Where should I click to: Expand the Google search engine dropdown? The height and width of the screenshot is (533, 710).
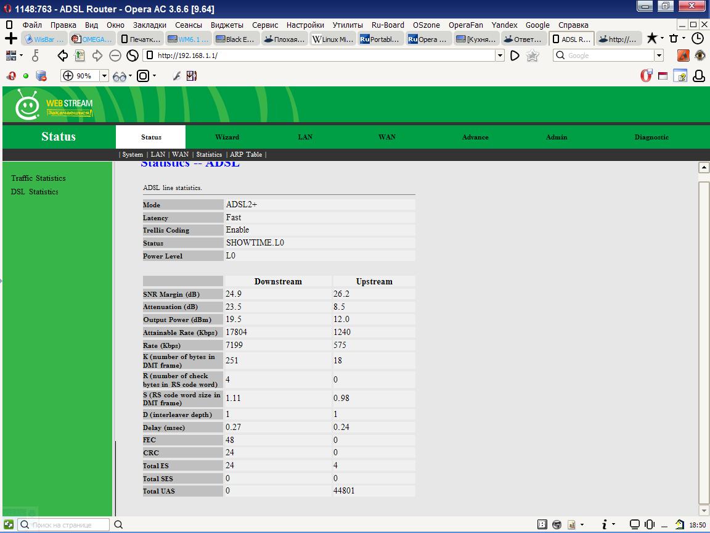point(659,56)
